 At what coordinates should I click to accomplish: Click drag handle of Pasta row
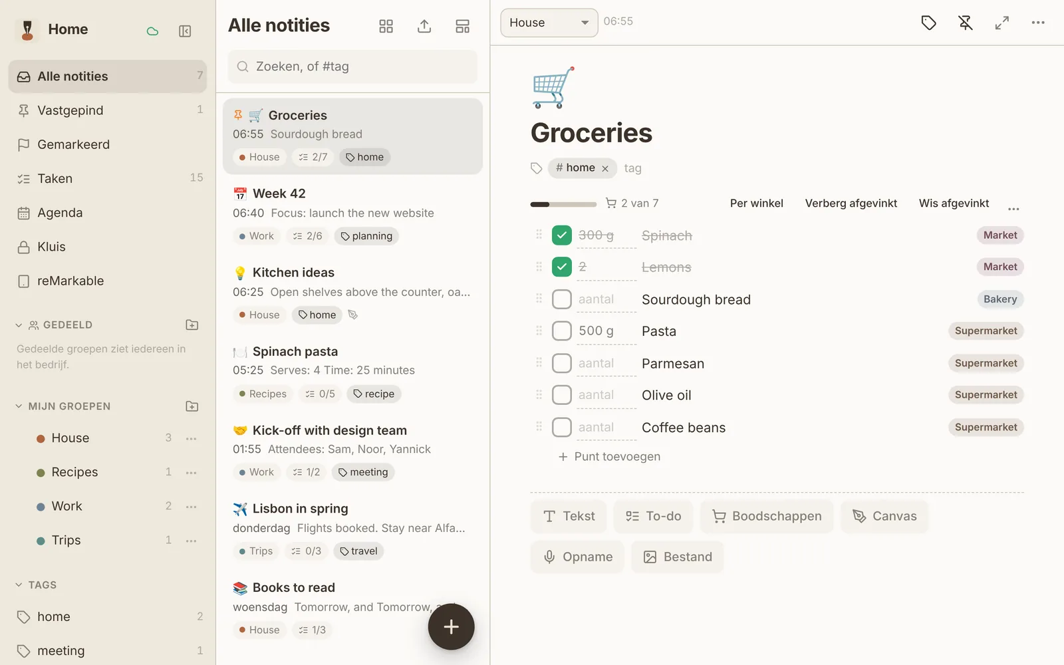coord(539,330)
